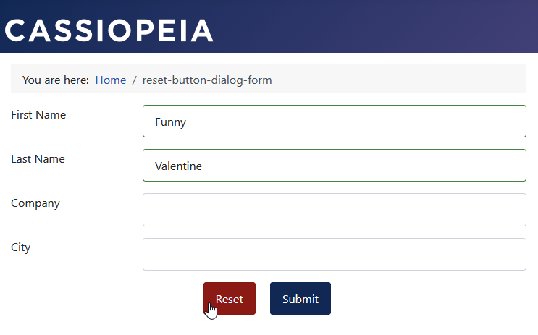Click the reset-button-dialog-form breadcrumb item
538x335 pixels.
click(x=207, y=80)
